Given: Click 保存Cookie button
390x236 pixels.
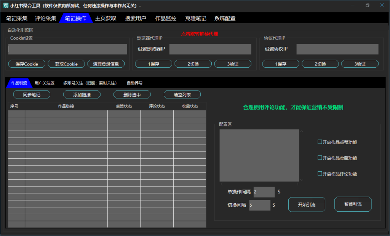Looking at the screenshot, I should 27,64.
